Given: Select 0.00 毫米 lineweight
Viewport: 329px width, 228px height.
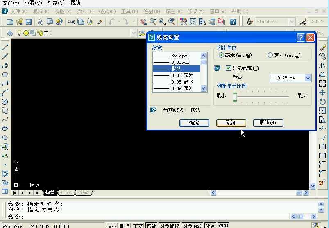Looking at the screenshot, I should (x=177, y=75).
